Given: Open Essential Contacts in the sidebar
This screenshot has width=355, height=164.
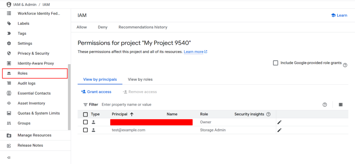Looking at the screenshot, I should point(35,93).
